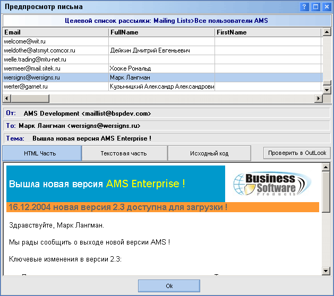Confirm with the Ok button
334x296 pixels.
tap(169, 286)
